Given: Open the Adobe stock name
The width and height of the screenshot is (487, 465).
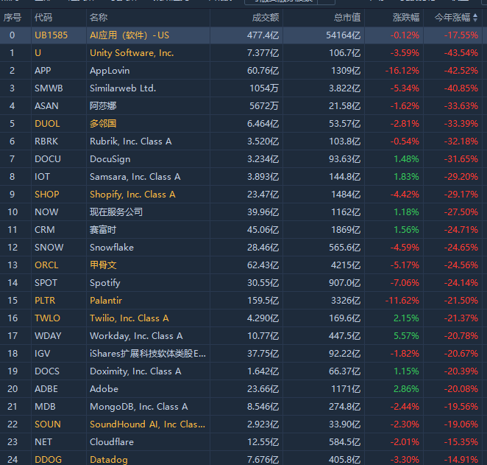Looking at the screenshot, I should coord(104,389).
